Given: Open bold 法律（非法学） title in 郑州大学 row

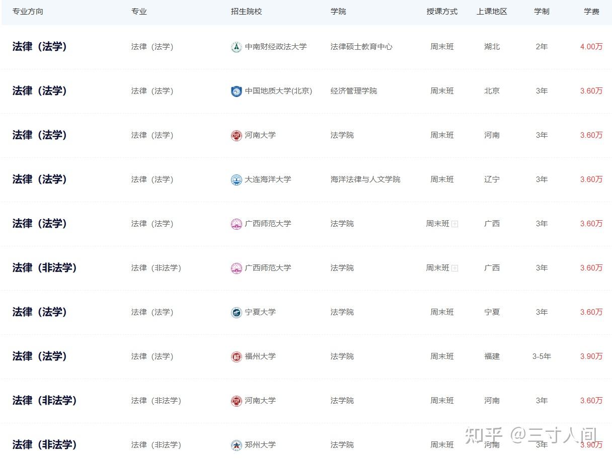Looking at the screenshot, I should pos(44,445).
